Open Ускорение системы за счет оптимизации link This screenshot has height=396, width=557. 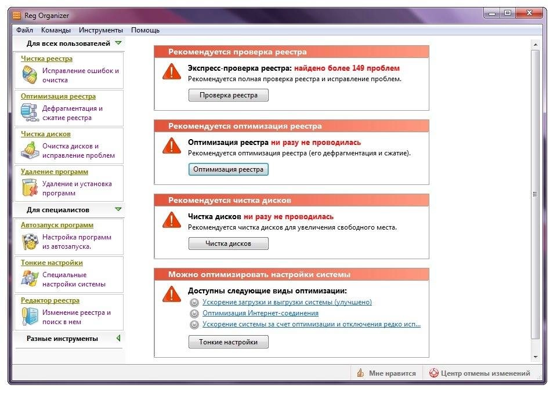click(312, 324)
